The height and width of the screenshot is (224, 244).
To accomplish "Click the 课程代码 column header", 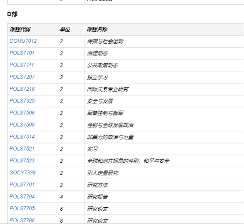I will [x=20, y=29].
